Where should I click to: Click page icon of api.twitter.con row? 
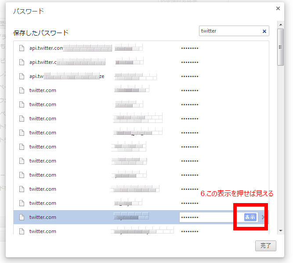22,48
